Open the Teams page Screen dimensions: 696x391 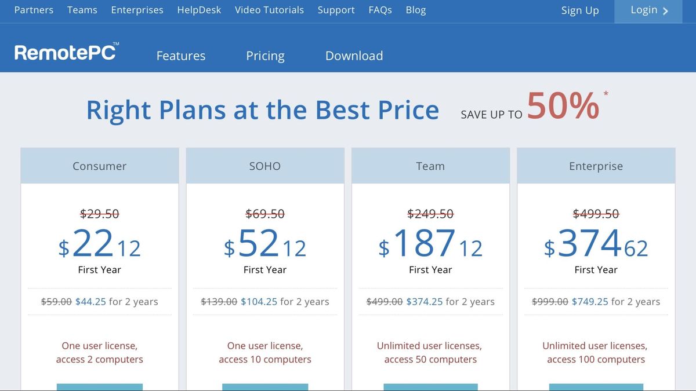(x=82, y=10)
